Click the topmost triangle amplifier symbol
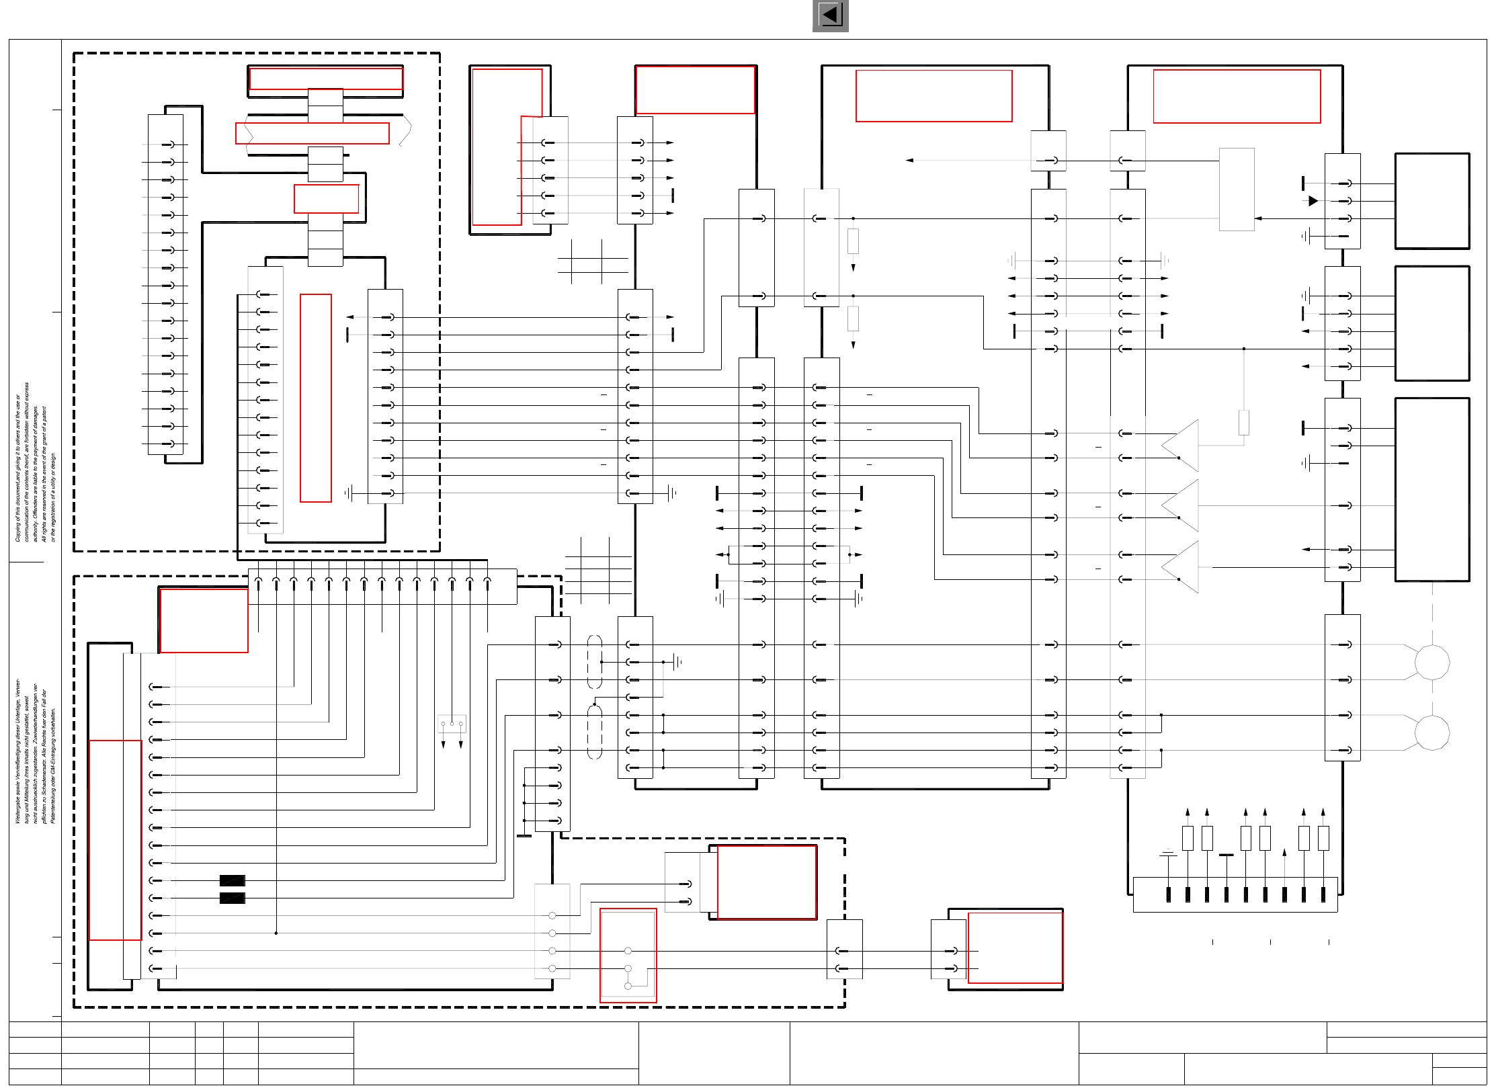Viewport: 1494px width, 1090px height. (1184, 445)
